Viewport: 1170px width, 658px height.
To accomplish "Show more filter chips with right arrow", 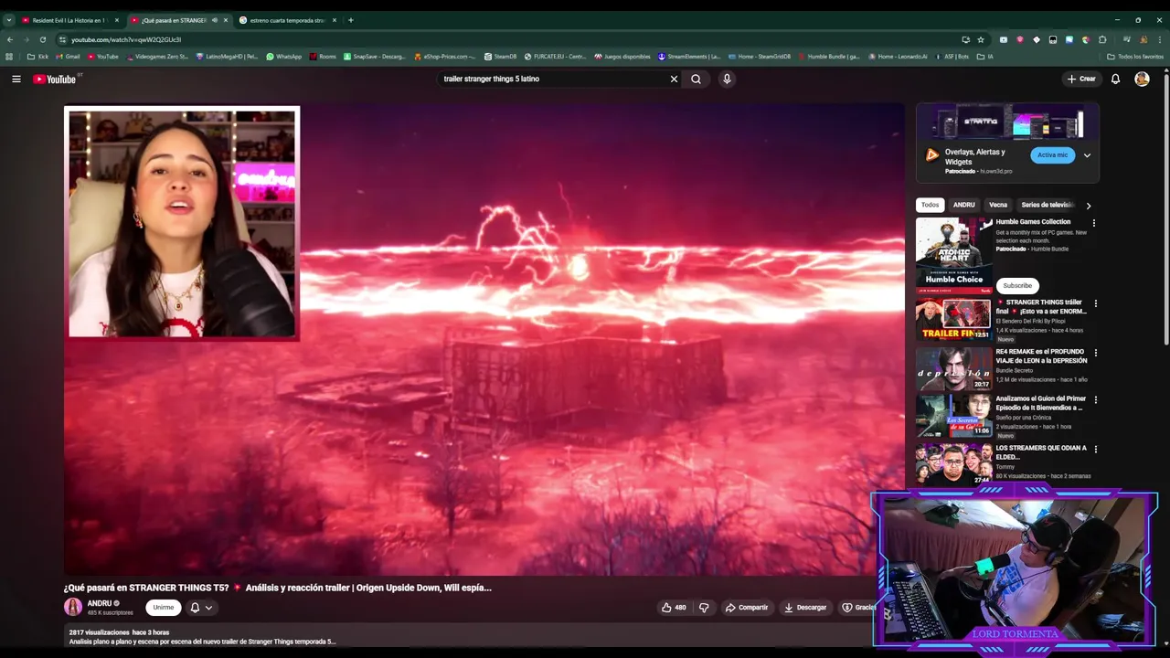I will tap(1088, 206).
